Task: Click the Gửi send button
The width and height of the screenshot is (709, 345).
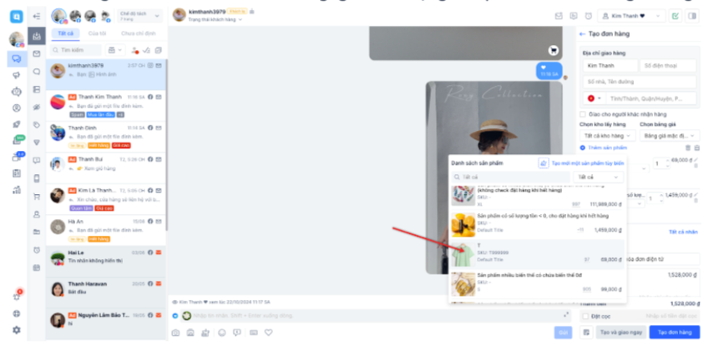Action: [x=563, y=332]
